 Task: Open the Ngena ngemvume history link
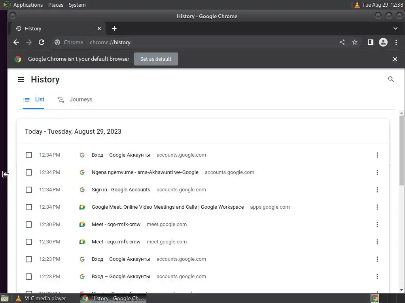(x=145, y=172)
